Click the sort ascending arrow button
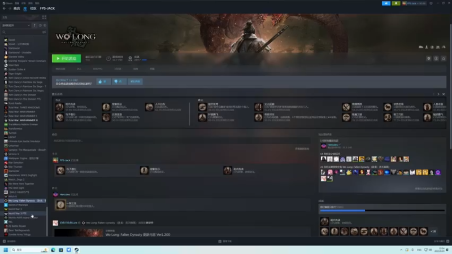The height and width of the screenshot is (254, 452). (34, 25)
